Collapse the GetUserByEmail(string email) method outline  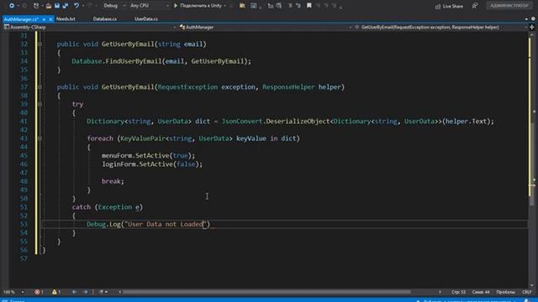[40, 44]
